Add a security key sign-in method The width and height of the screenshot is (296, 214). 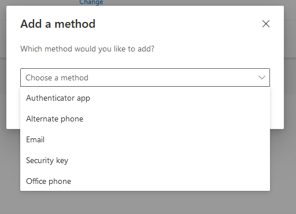coord(145,160)
